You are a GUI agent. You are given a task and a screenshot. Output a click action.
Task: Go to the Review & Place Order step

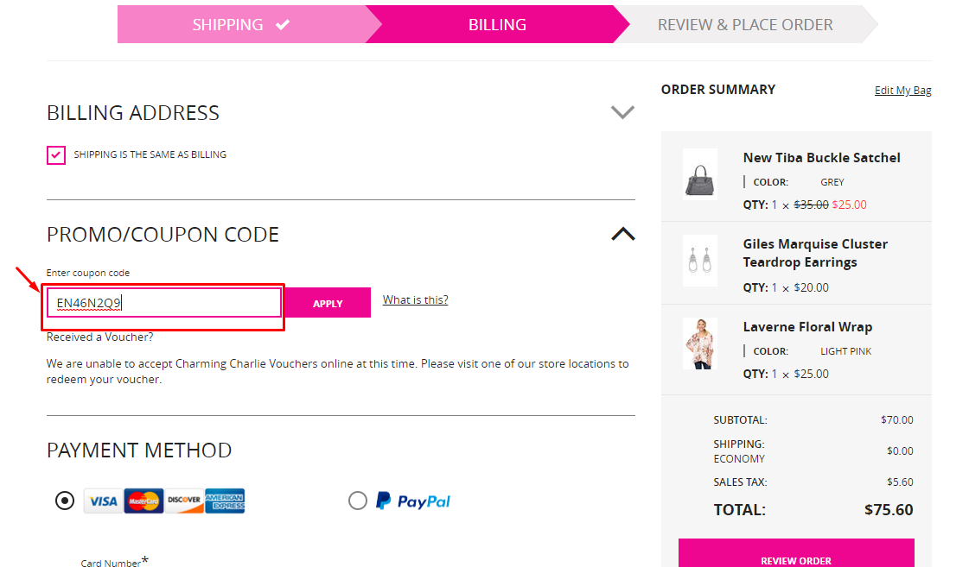745,25
